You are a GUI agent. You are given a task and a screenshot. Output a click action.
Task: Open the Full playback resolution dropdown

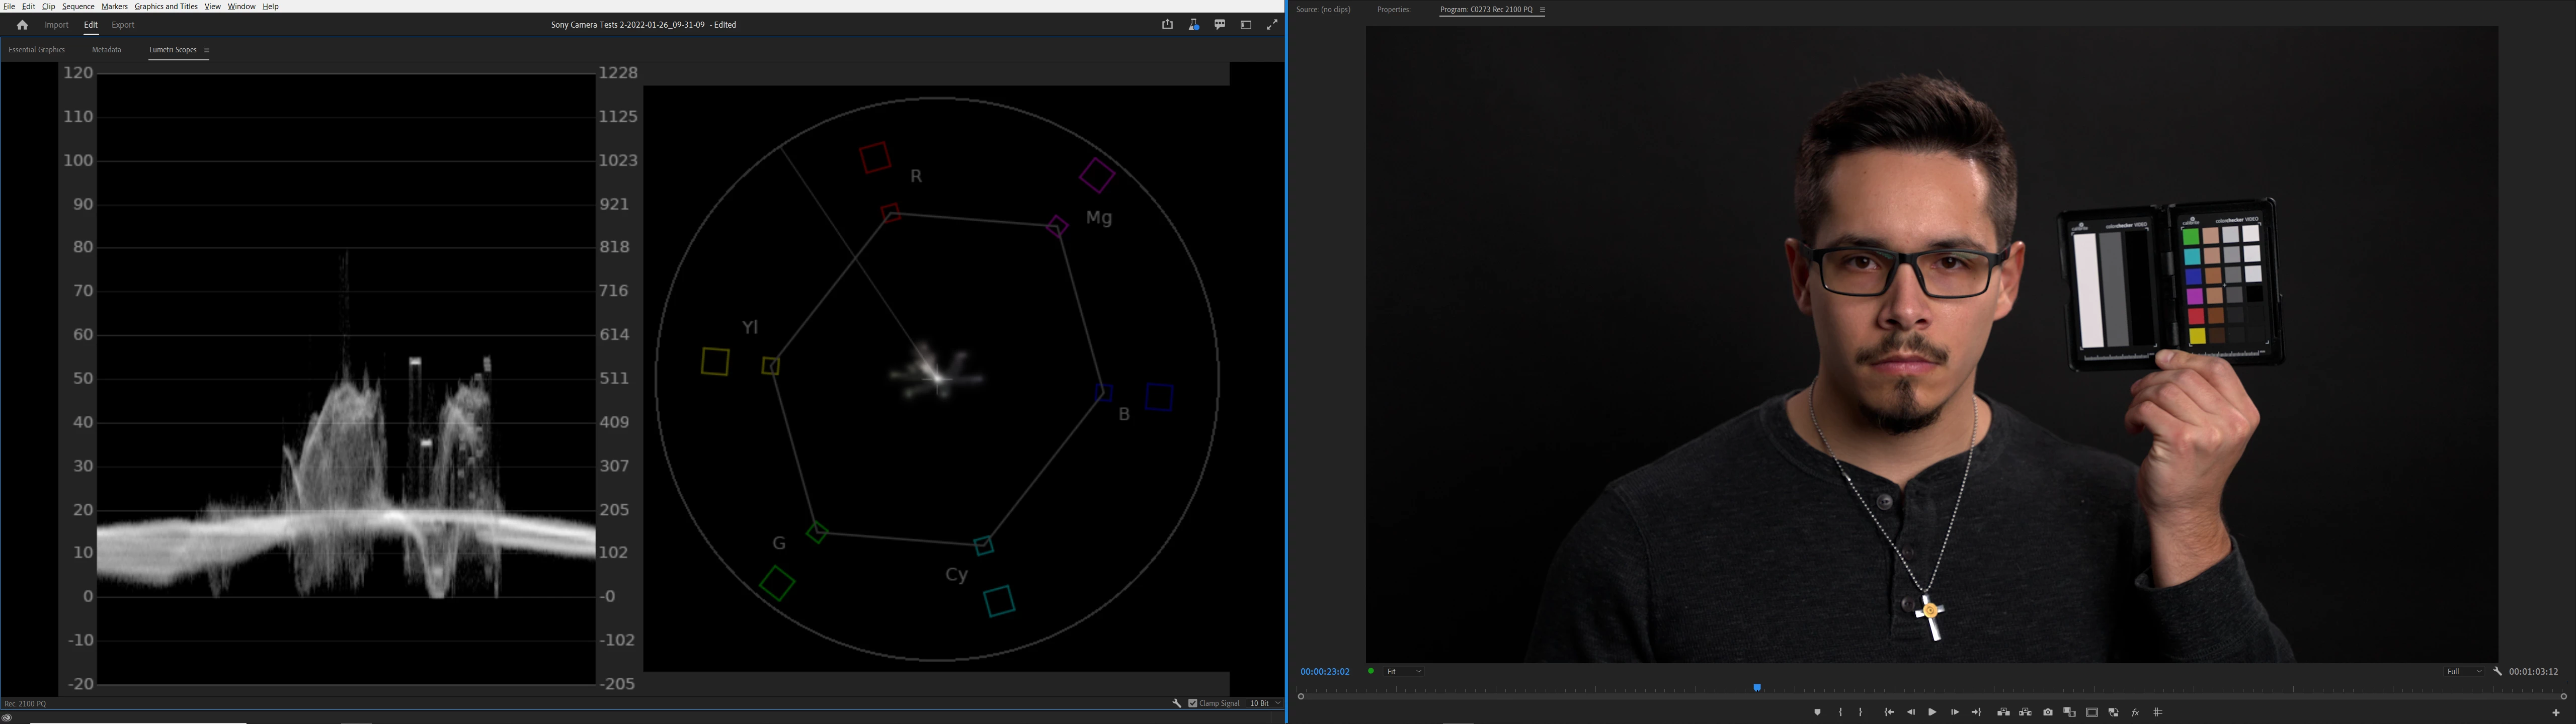tap(2464, 672)
